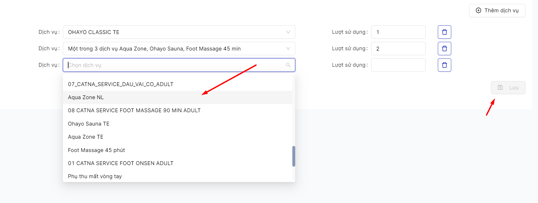Click trash icon for empty service row
Screen dimensions: 538x203
444,65
